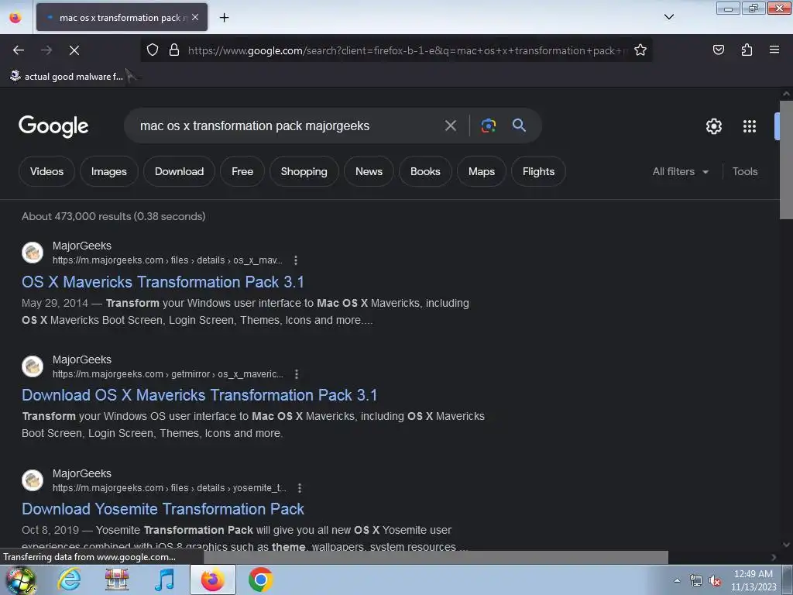
Task: Open Download Yosemite Transformation Pack result
Action: pyautogui.click(x=163, y=509)
